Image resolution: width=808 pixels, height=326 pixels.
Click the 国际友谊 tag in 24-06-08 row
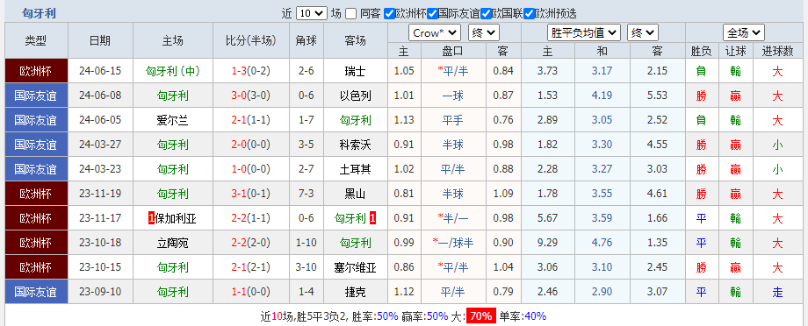point(36,96)
